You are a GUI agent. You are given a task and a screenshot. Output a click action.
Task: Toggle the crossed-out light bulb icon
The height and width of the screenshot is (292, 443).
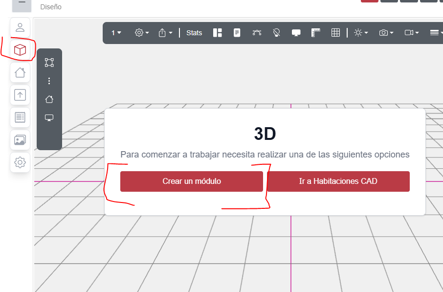276,33
